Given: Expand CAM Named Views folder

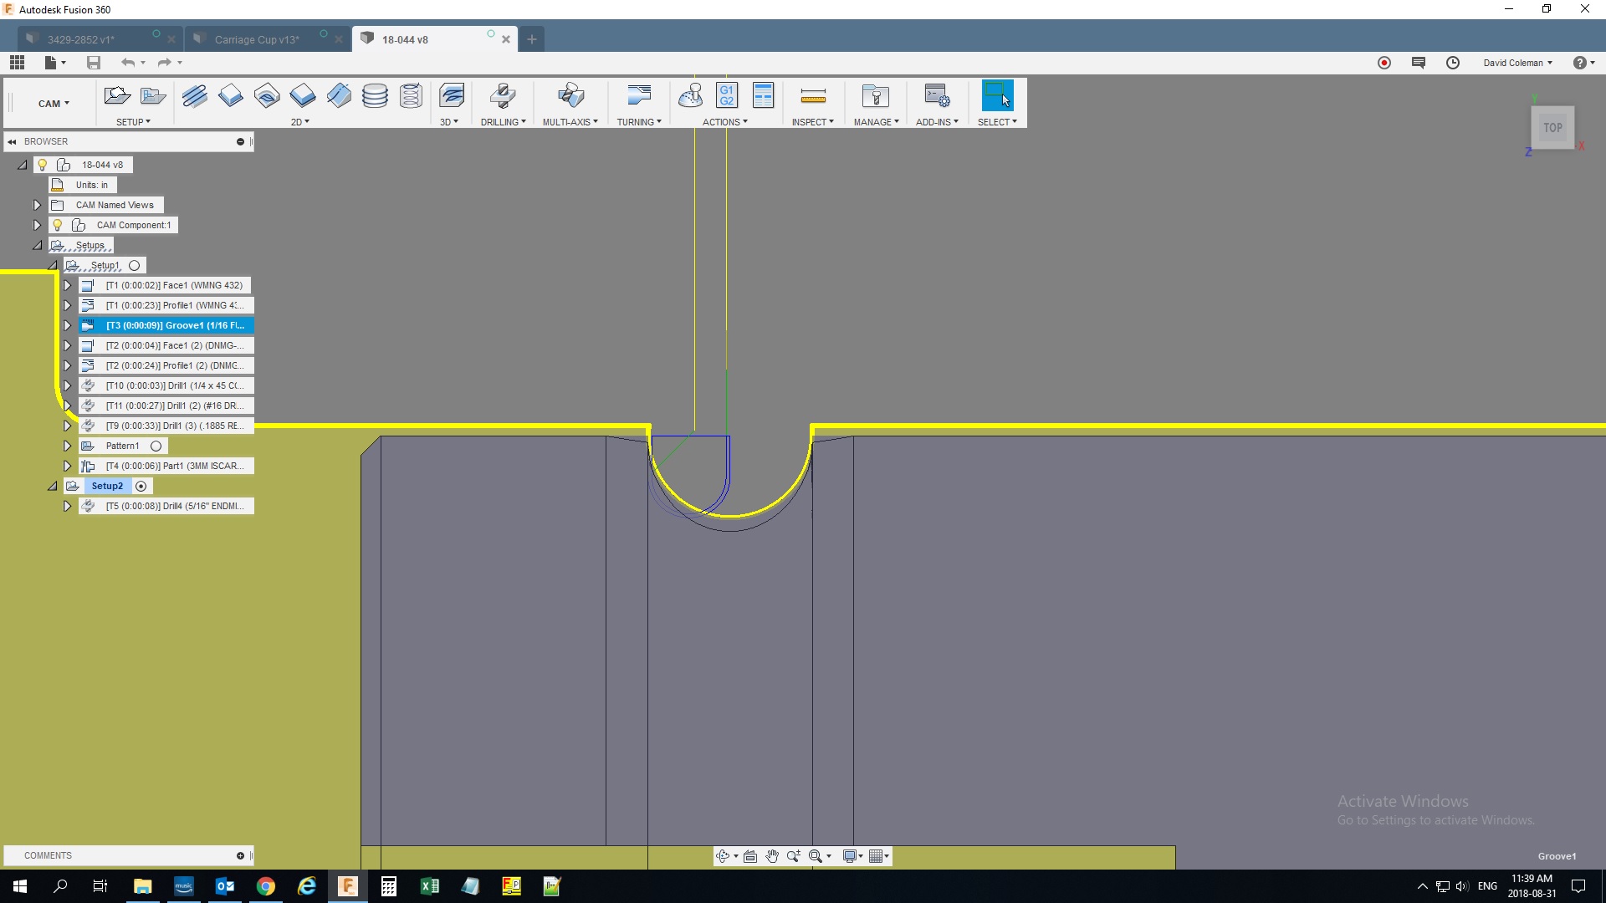Looking at the screenshot, I should tap(37, 205).
